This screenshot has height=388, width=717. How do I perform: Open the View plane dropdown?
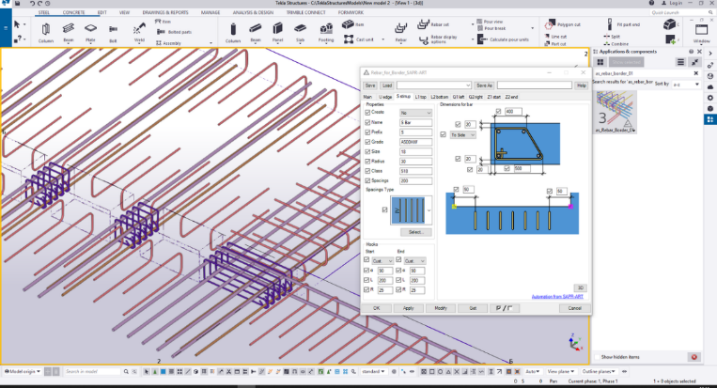(561, 371)
